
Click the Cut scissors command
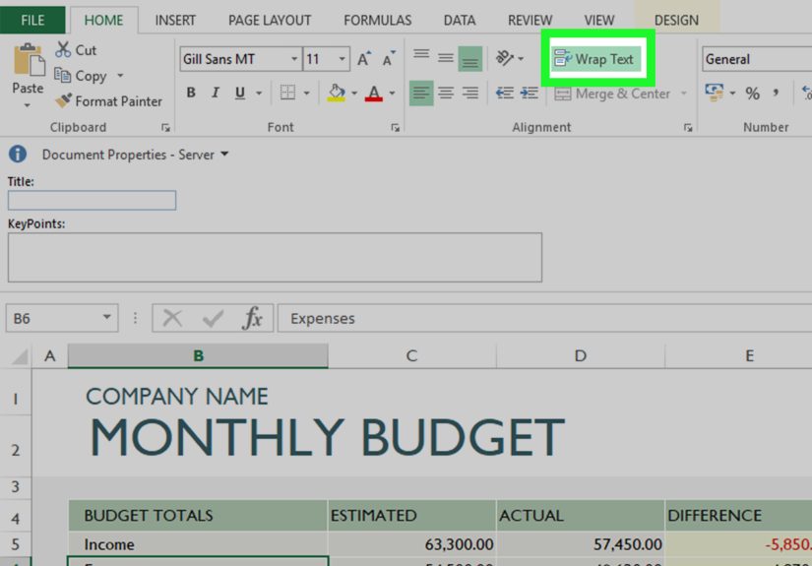pyautogui.click(x=76, y=50)
